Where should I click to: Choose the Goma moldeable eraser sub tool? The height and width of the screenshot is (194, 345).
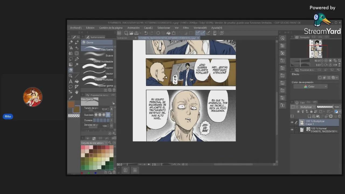(x=97, y=61)
